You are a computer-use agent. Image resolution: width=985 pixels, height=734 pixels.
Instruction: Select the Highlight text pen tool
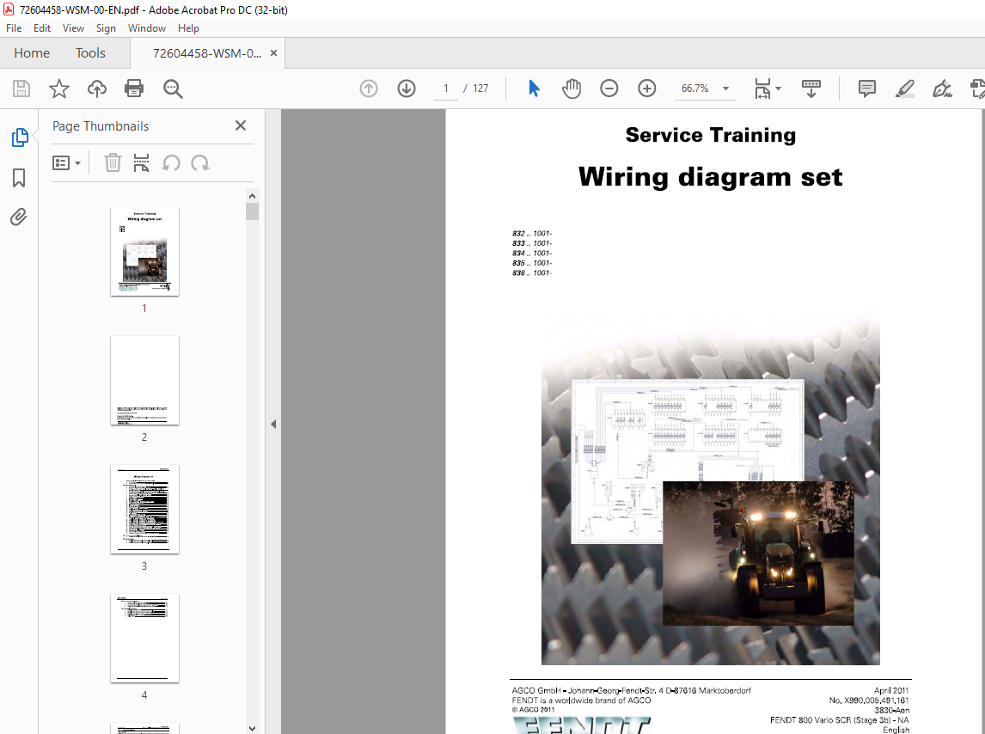pos(904,89)
